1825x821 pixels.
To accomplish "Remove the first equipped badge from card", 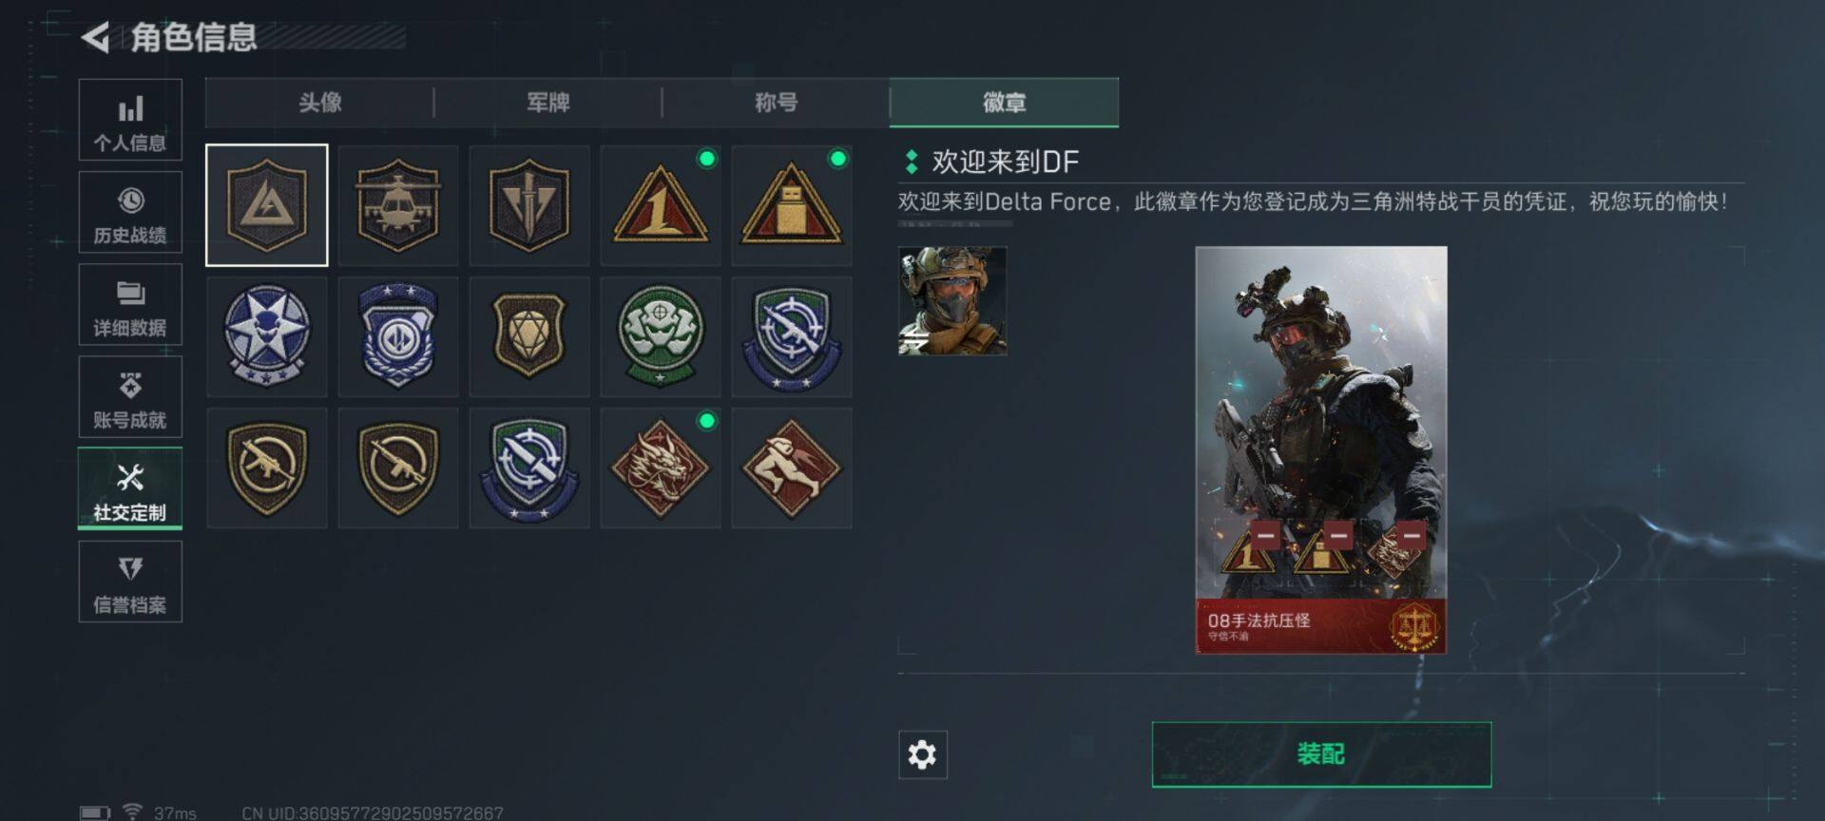I will (x=1265, y=535).
